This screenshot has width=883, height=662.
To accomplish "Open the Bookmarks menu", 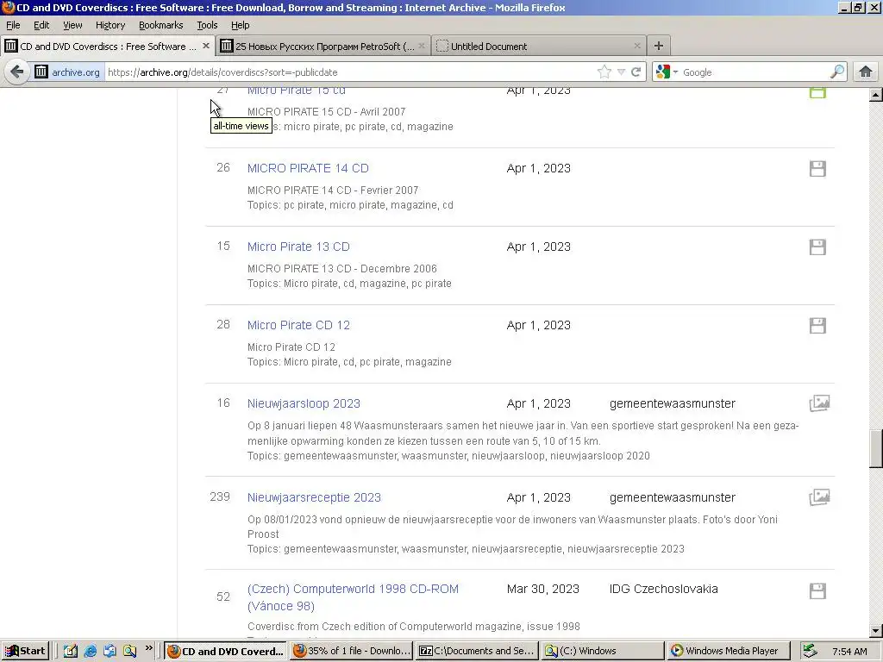I will click(161, 25).
